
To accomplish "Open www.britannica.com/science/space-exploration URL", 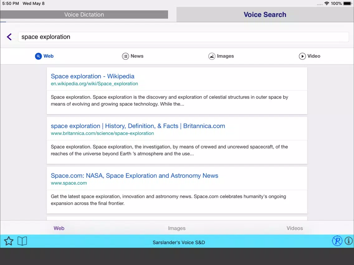I will (102, 133).
